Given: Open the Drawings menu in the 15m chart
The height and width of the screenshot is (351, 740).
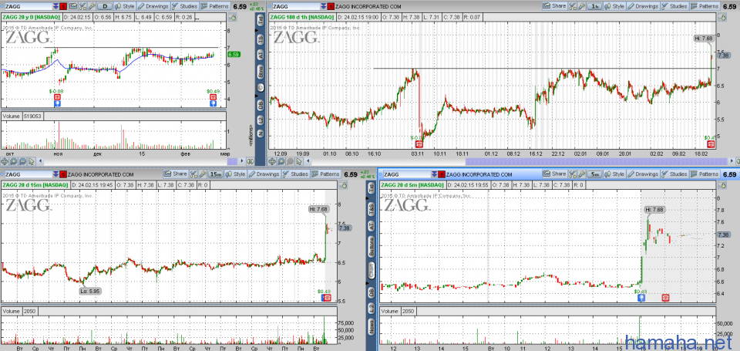Looking at the screenshot, I should tap(264, 174).
